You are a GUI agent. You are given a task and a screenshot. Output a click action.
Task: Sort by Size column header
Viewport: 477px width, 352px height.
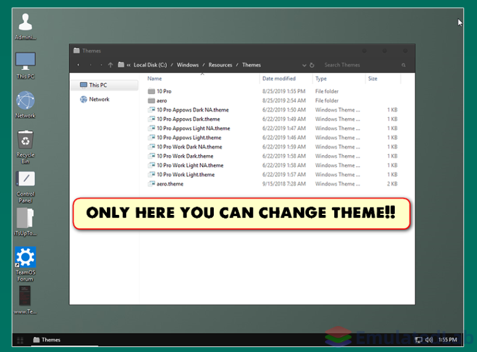coord(373,78)
